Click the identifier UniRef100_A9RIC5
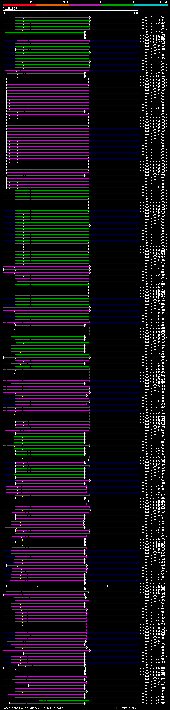This screenshot has width=170, height=710. pos(152,348)
